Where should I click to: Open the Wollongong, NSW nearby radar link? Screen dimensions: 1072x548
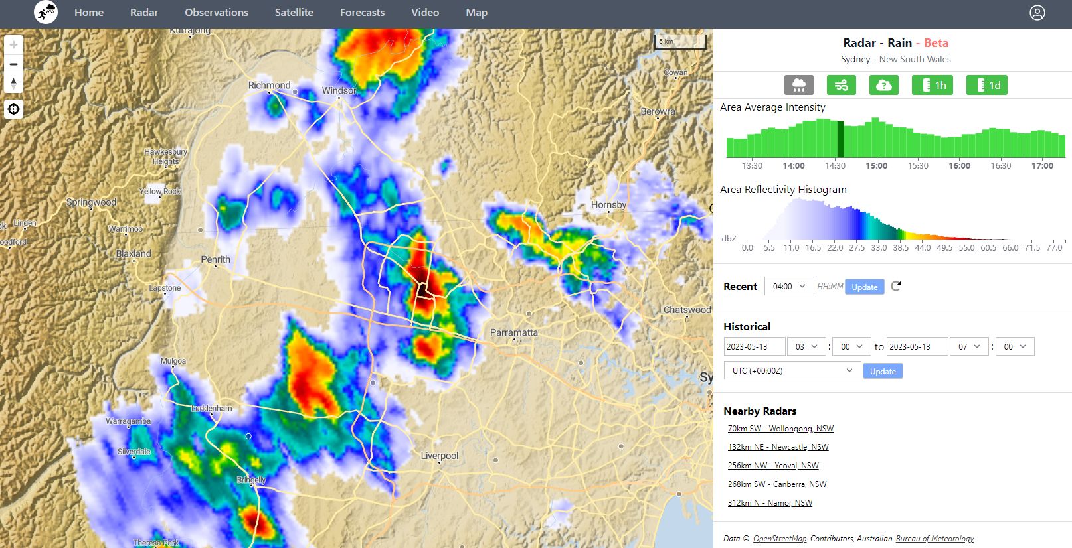coord(780,429)
